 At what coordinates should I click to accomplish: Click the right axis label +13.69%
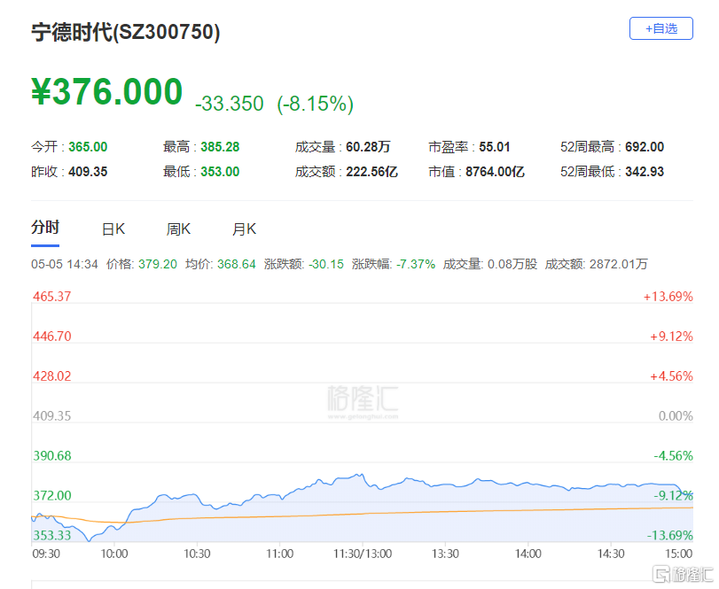pos(668,297)
